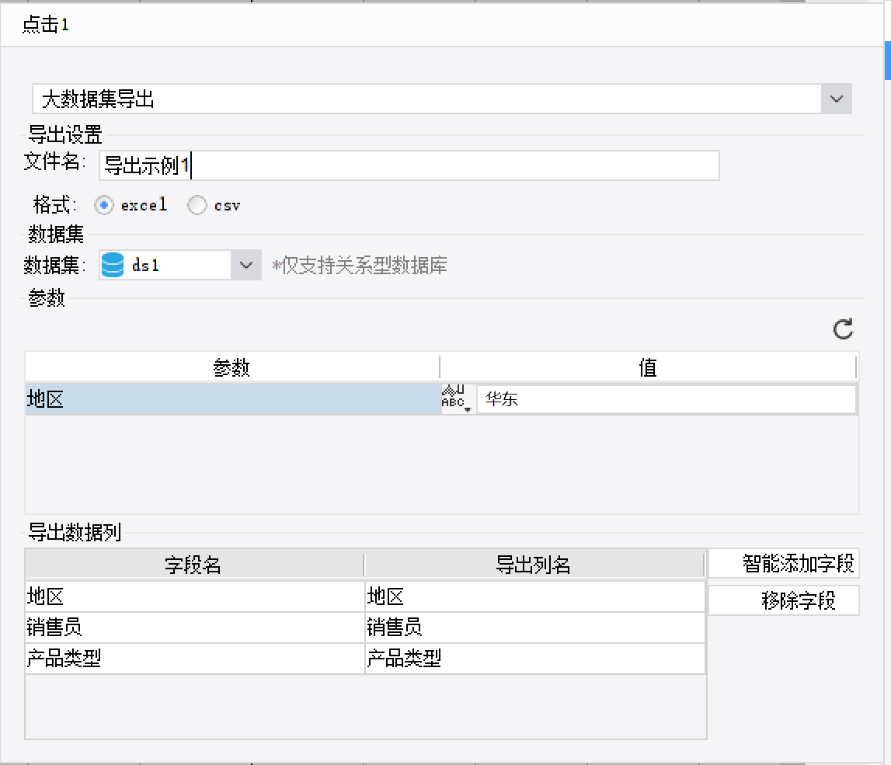Click the ABC value type icon

[458, 399]
